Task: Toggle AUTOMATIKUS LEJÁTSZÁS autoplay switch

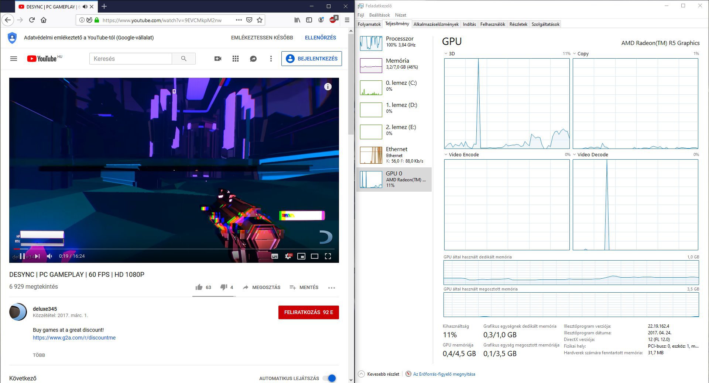Action: pos(329,378)
